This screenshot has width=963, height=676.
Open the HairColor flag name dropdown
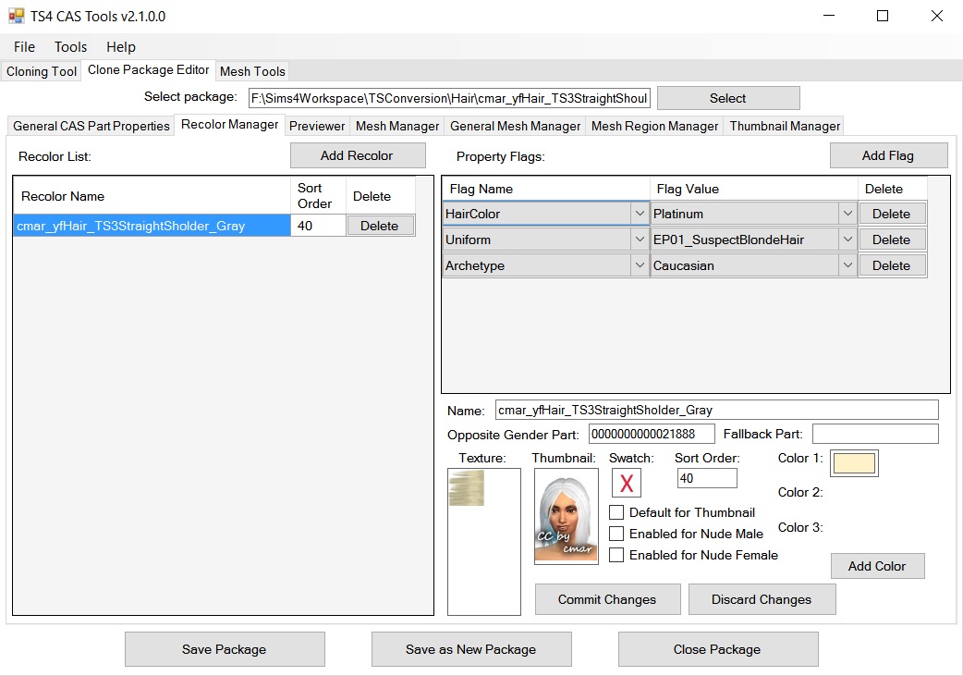[639, 214]
